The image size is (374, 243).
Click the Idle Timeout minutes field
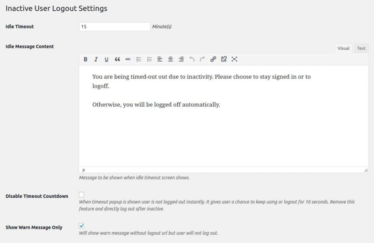click(115, 27)
